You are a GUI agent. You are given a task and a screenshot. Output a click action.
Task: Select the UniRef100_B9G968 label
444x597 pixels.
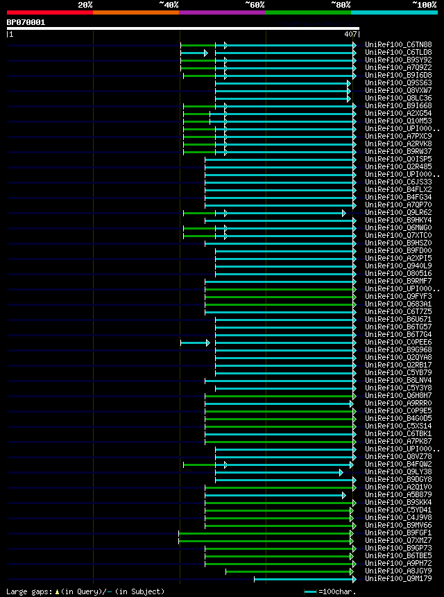tap(398, 349)
